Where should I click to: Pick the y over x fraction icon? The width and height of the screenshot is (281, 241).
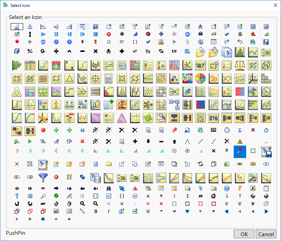148,51
